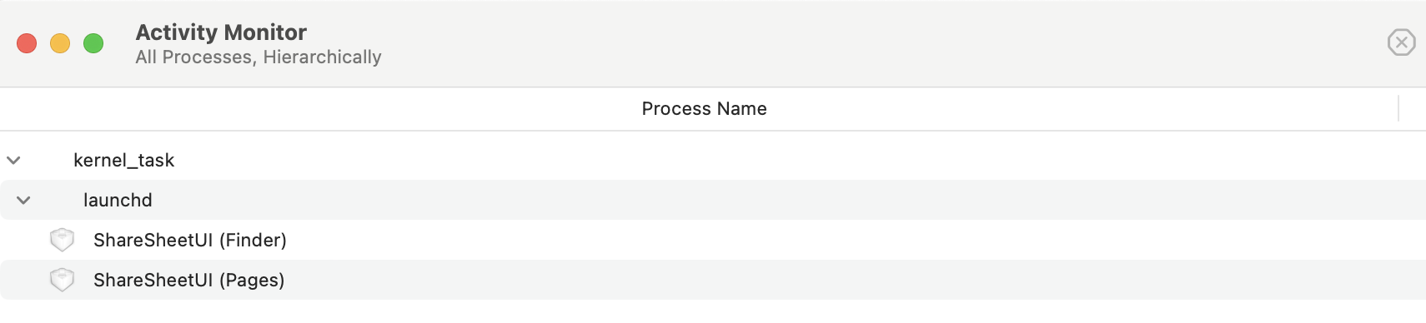The height and width of the screenshot is (323, 1426).
Task: Click blank space below ShareSheetUI (Pages)
Action: click(713, 311)
